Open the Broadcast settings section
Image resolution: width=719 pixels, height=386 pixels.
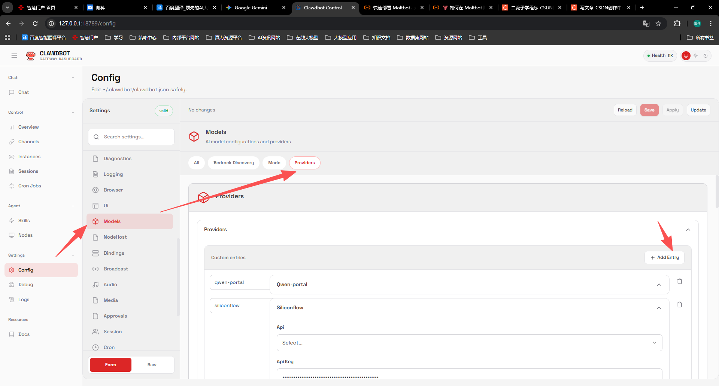pos(116,269)
